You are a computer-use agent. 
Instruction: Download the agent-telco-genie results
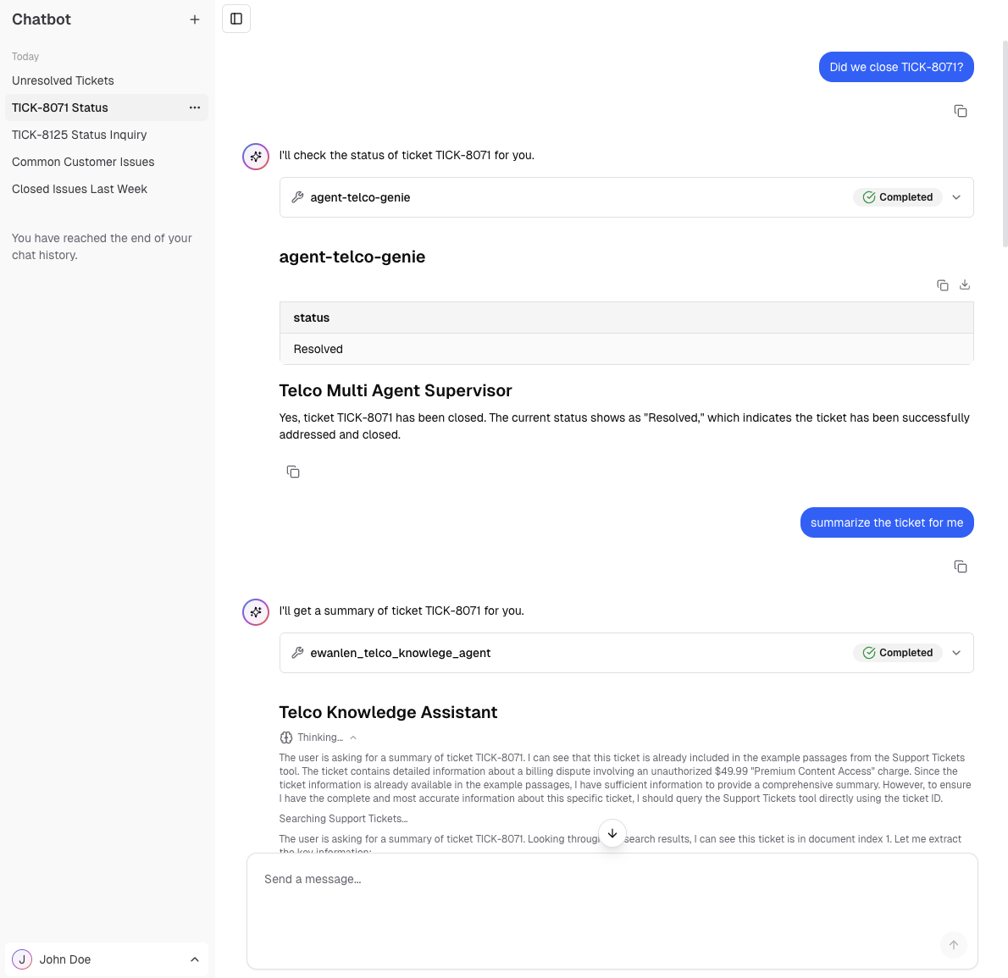coord(965,285)
